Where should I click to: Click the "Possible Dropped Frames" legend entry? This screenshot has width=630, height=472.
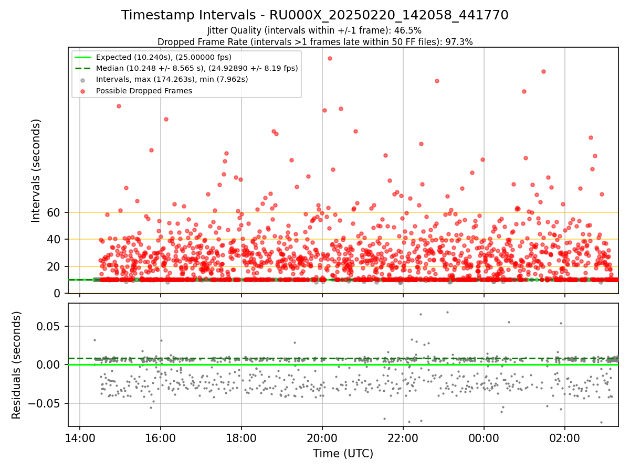tap(144, 91)
